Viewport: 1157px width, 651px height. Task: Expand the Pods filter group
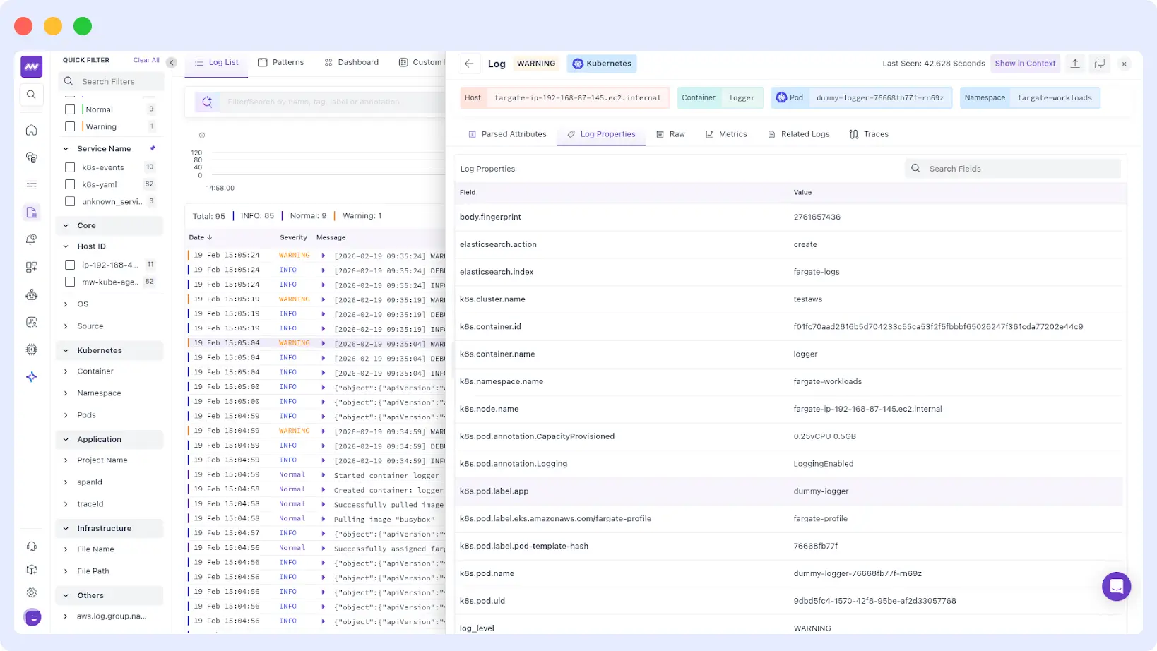[x=66, y=415]
